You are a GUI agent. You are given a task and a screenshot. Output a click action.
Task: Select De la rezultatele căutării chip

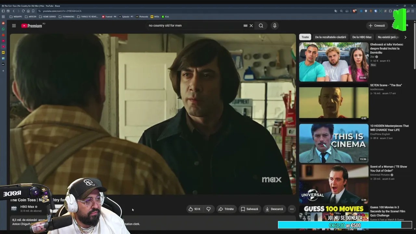(331, 37)
